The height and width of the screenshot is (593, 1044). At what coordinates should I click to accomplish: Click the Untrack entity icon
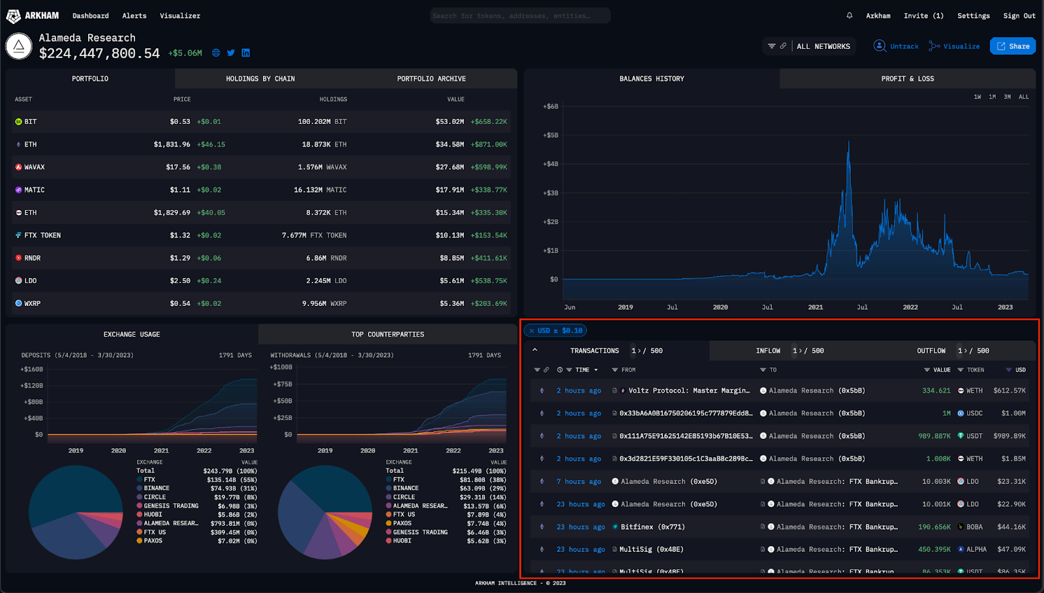click(x=880, y=46)
